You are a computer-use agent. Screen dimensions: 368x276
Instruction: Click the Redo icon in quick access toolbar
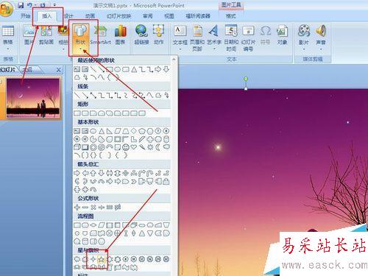(43, 5)
